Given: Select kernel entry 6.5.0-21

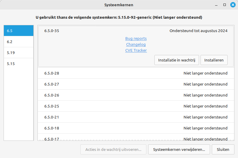Looking at the screenshot, I should 136,117.
